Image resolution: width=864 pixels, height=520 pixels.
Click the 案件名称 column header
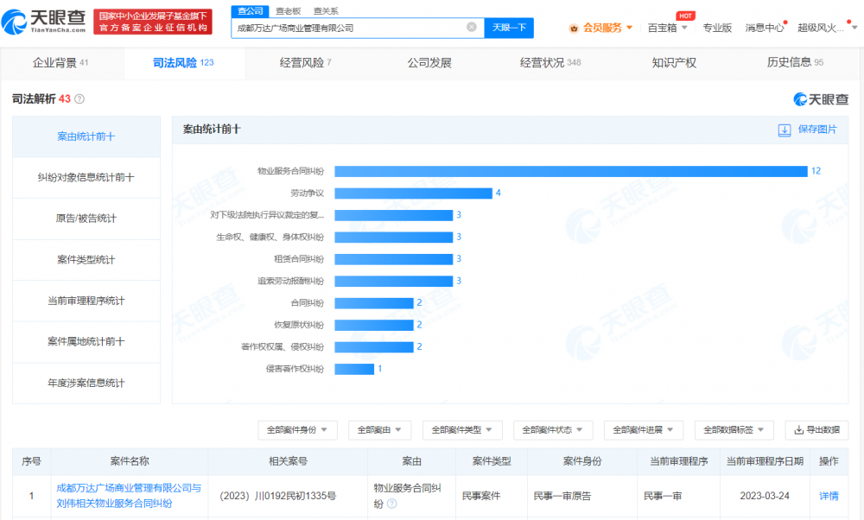130,461
